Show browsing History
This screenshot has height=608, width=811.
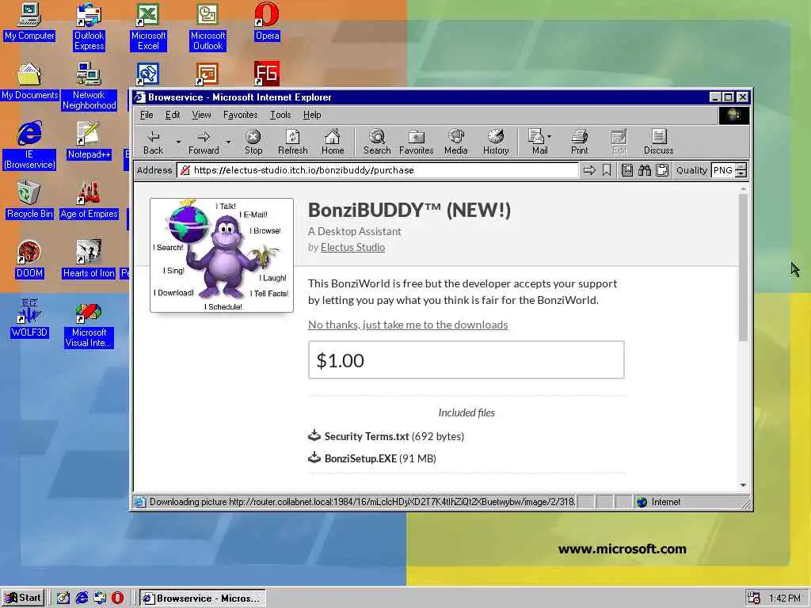pos(496,142)
